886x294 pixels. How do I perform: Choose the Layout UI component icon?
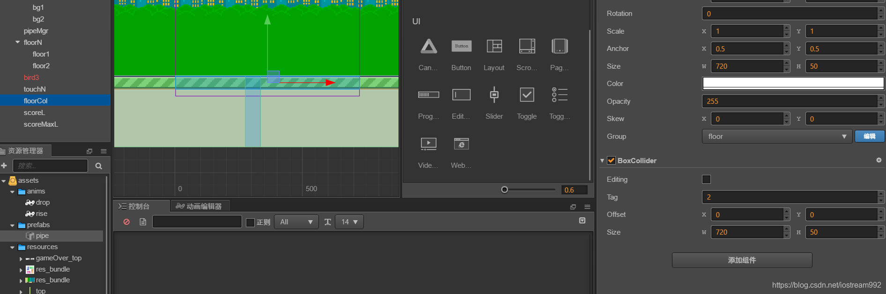pos(494,46)
